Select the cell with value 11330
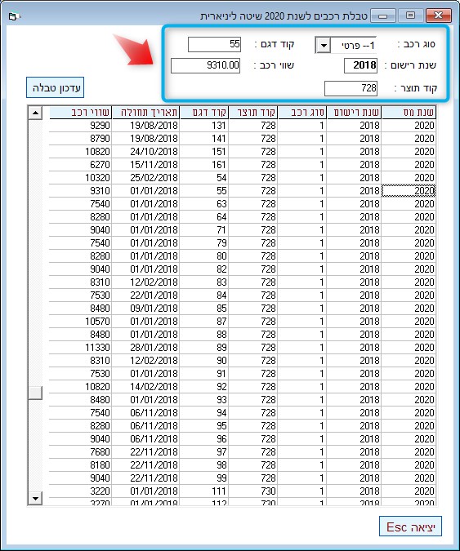 pos(81,347)
